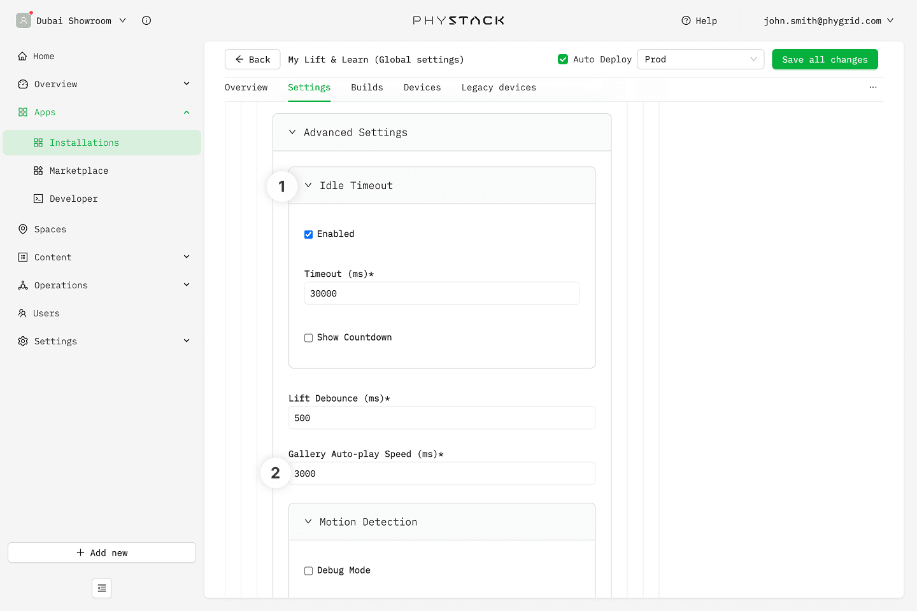Click the Settings gear icon in the sidebar

pos(23,341)
